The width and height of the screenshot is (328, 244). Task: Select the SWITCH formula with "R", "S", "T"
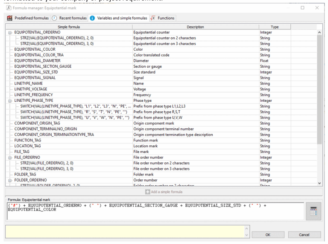pyautogui.click(x=73, y=112)
